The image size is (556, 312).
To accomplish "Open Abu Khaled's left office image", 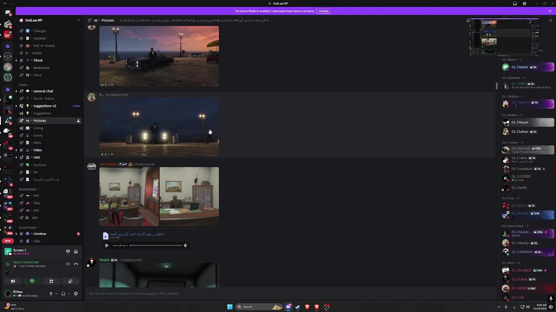I will pos(129,197).
